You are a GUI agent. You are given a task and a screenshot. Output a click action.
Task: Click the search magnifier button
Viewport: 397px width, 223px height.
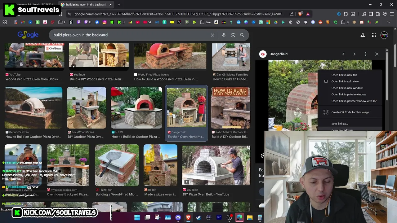242,35
